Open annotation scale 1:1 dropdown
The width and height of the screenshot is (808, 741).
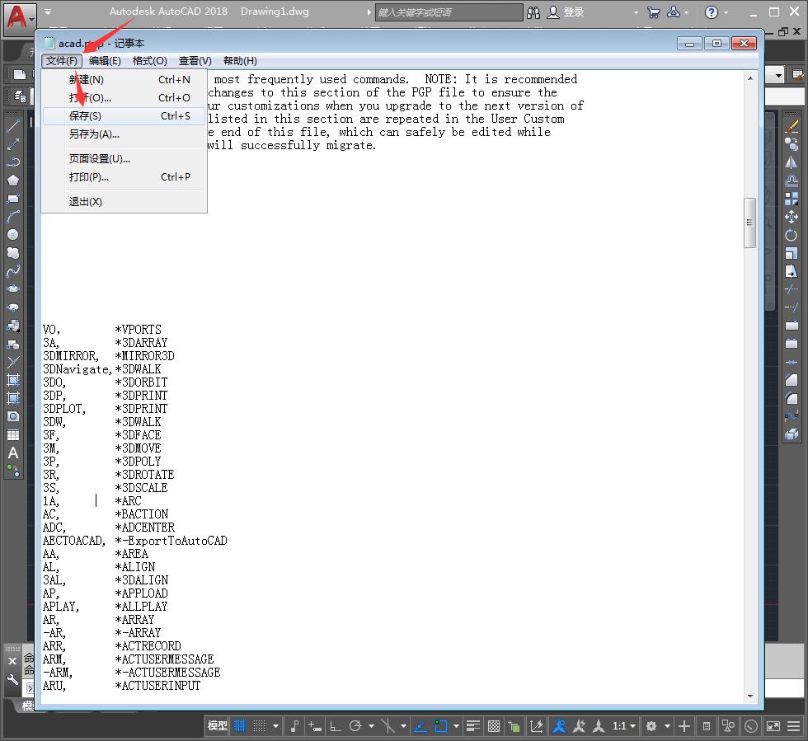[624, 726]
